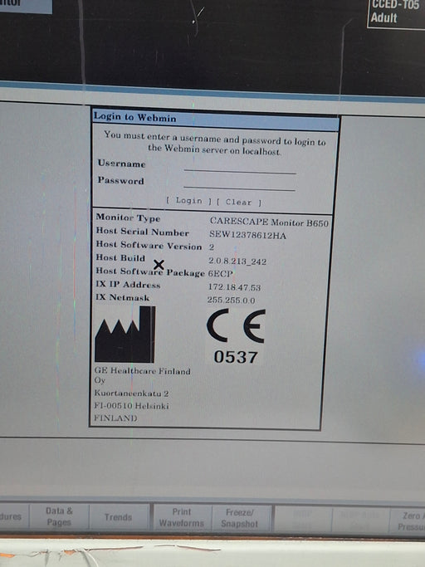Select the Zero Pressures key
The image size is (425, 567).
[408, 521]
